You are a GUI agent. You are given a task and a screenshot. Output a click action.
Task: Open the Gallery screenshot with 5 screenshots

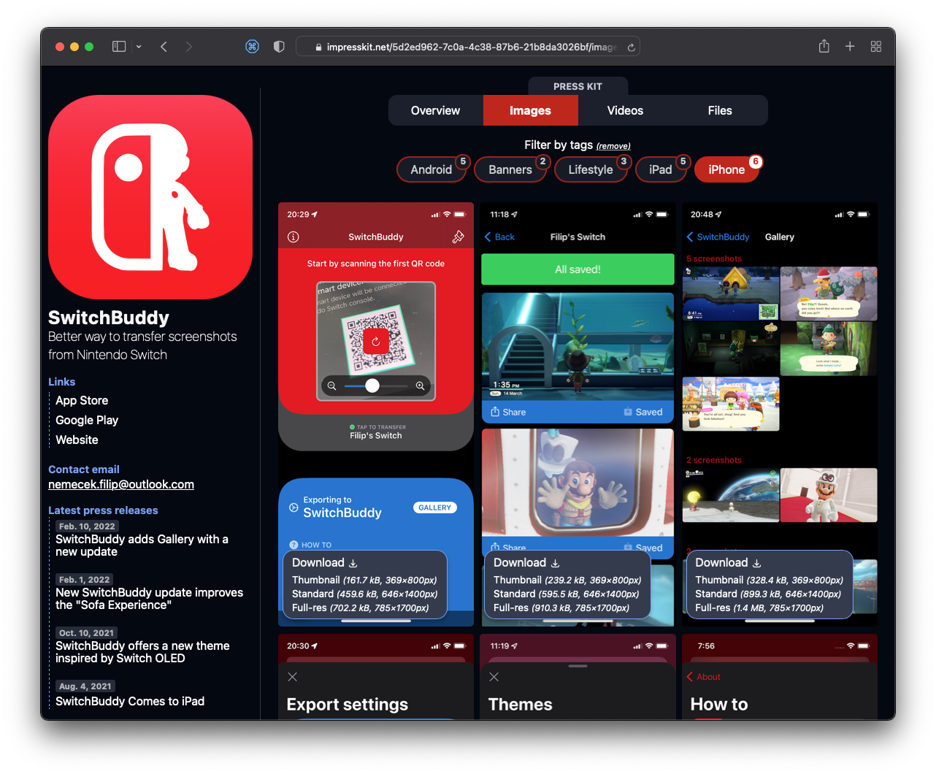pyautogui.click(x=780, y=414)
